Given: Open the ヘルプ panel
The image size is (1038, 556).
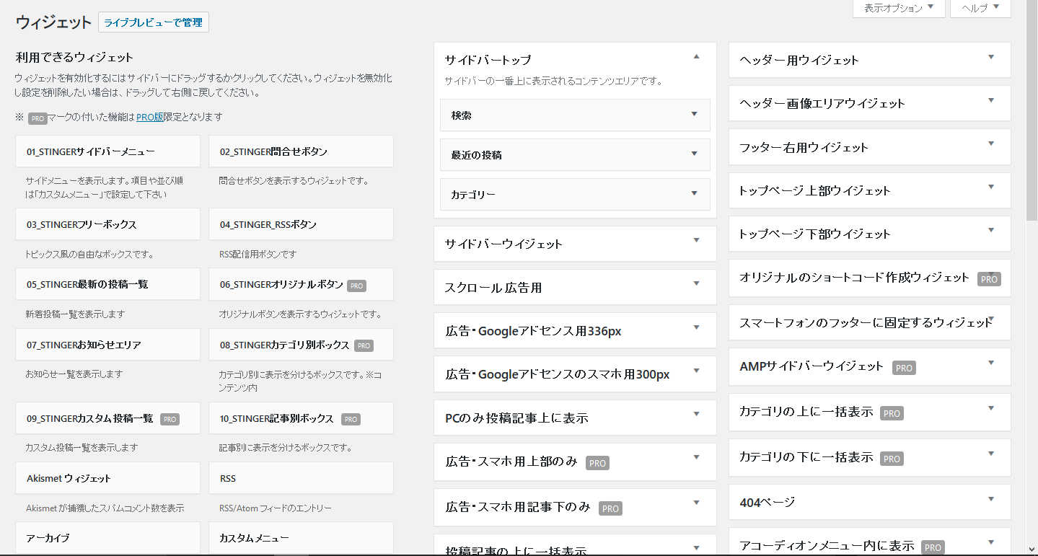Looking at the screenshot, I should 980,9.
